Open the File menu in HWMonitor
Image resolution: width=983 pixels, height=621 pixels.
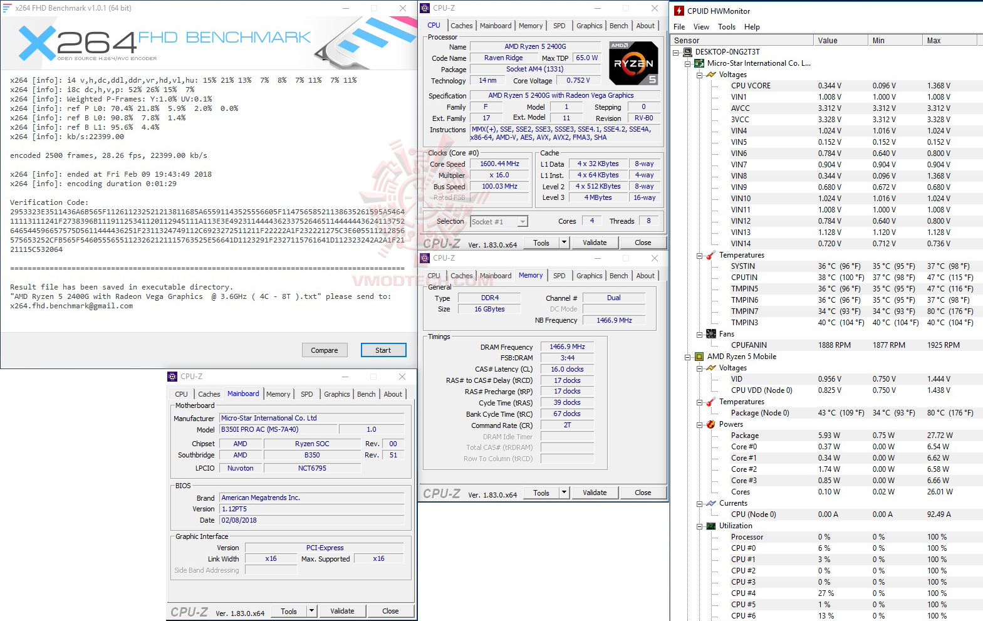click(x=679, y=27)
